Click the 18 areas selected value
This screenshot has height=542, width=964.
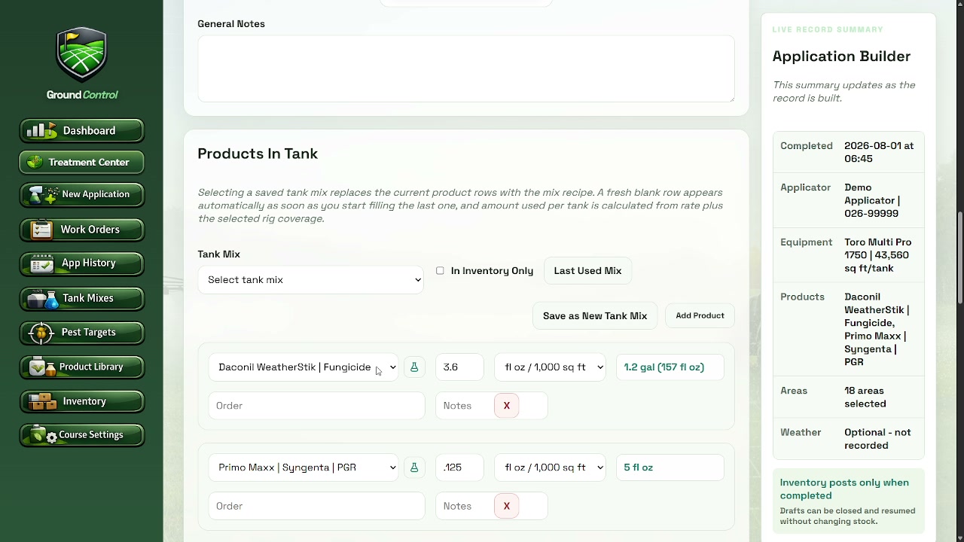[x=865, y=397]
